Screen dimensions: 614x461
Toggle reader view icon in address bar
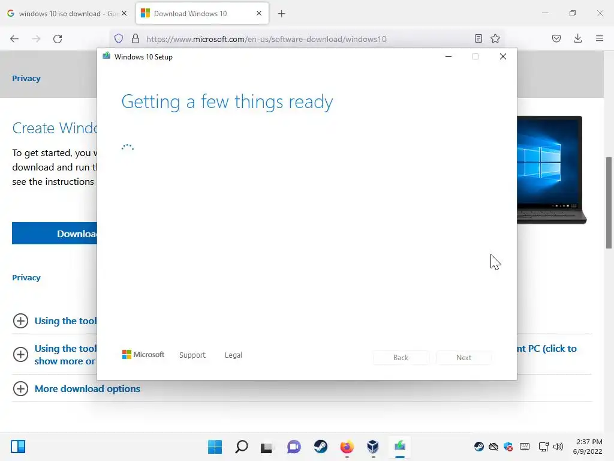[x=478, y=38]
